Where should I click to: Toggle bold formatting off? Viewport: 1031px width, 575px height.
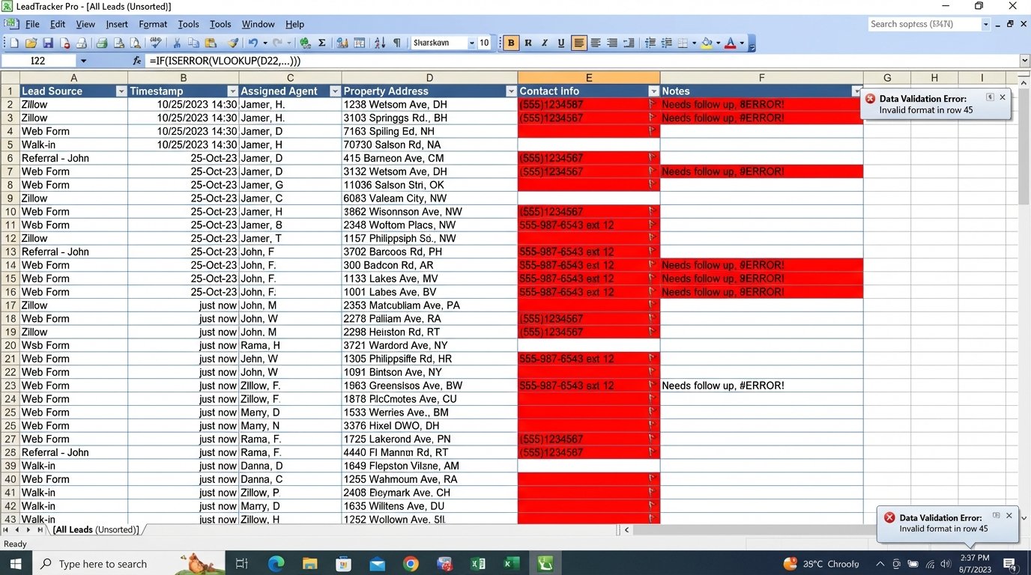click(510, 43)
